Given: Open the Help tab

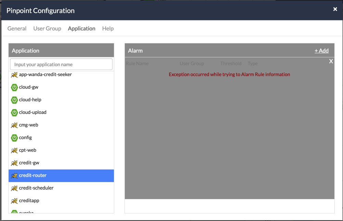Looking at the screenshot, I should point(108,29).
